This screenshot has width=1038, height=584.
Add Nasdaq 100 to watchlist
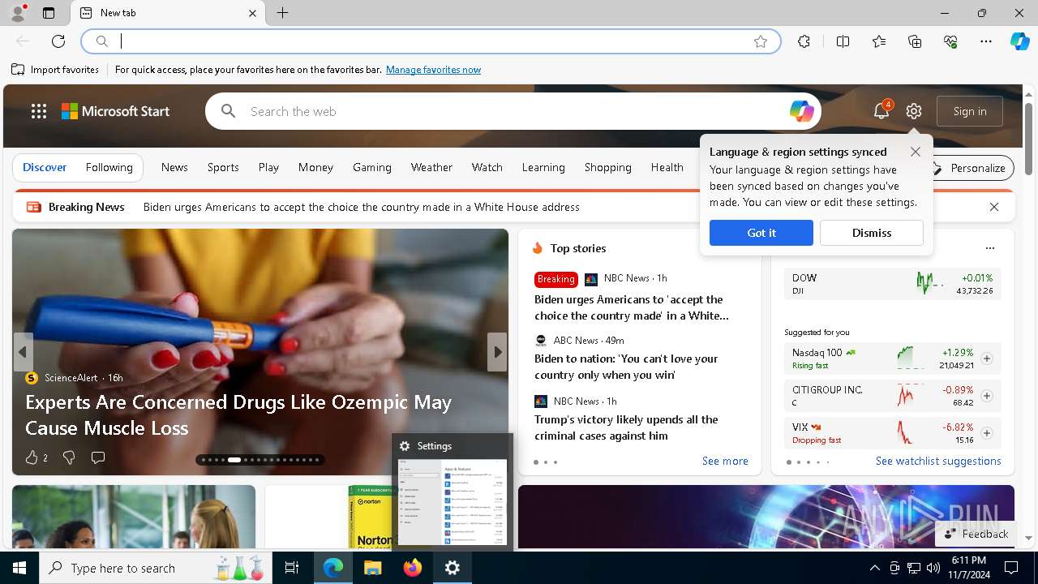(987, 359)
